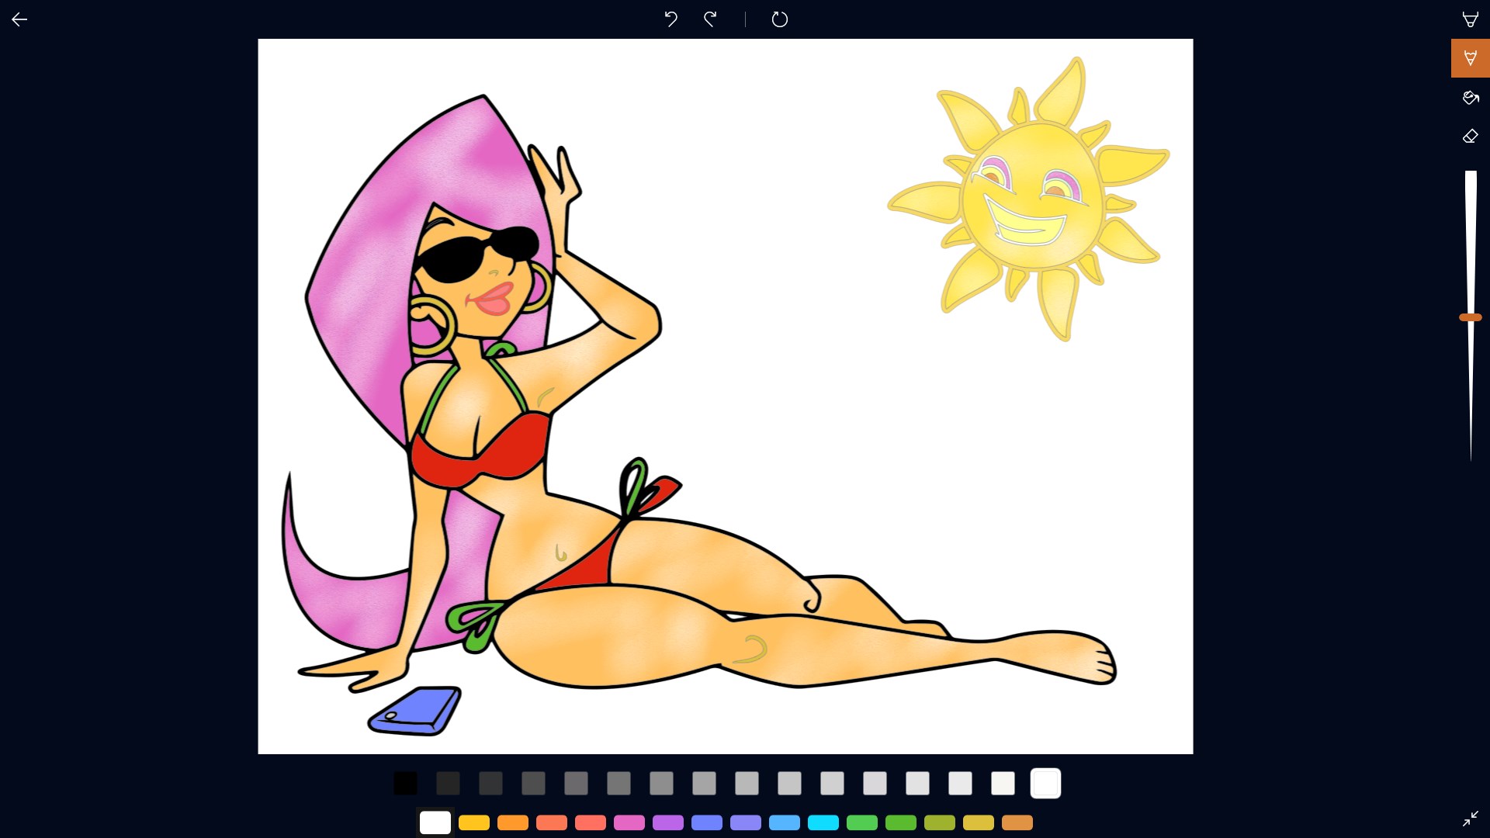Pick the black shade swatch
This screenshot has height=838, width=1490.
[405, 784]
